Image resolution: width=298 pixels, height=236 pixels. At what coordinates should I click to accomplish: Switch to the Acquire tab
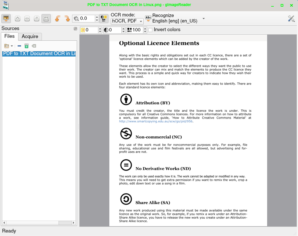pos(30,36)
